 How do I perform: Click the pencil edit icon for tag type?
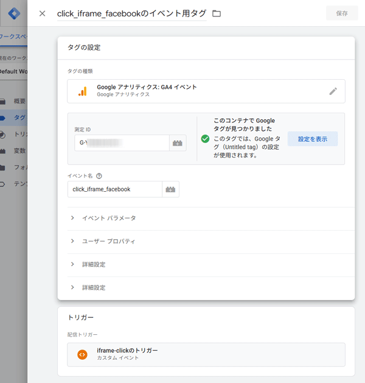coord(333,91)
